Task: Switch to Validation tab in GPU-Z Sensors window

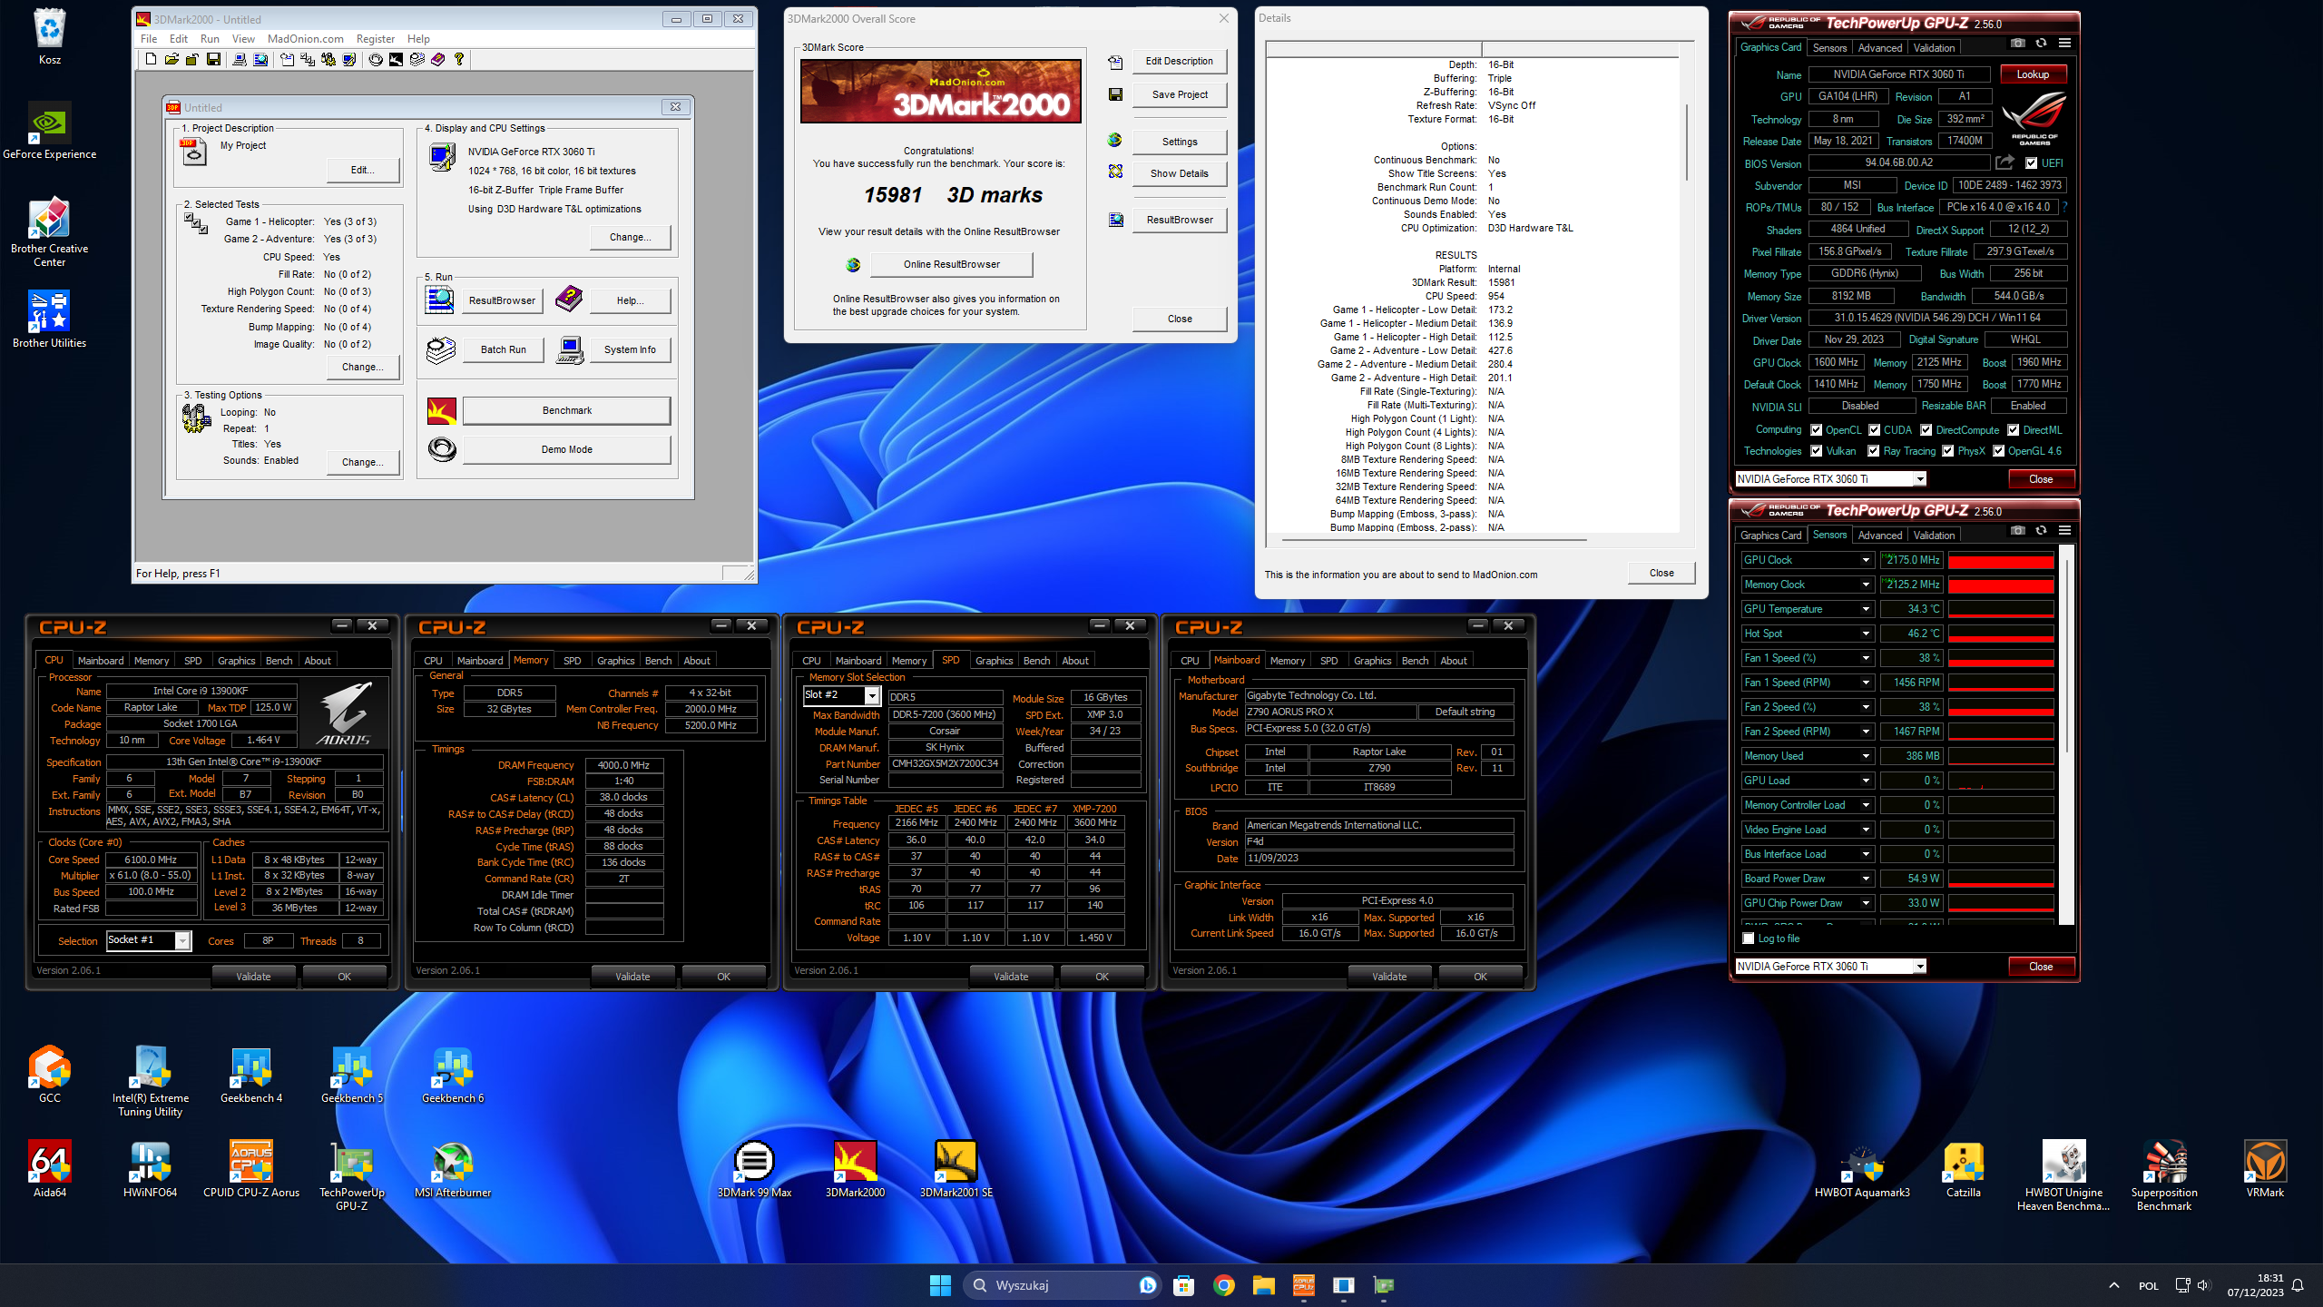Action: [x=1934, y=536]
